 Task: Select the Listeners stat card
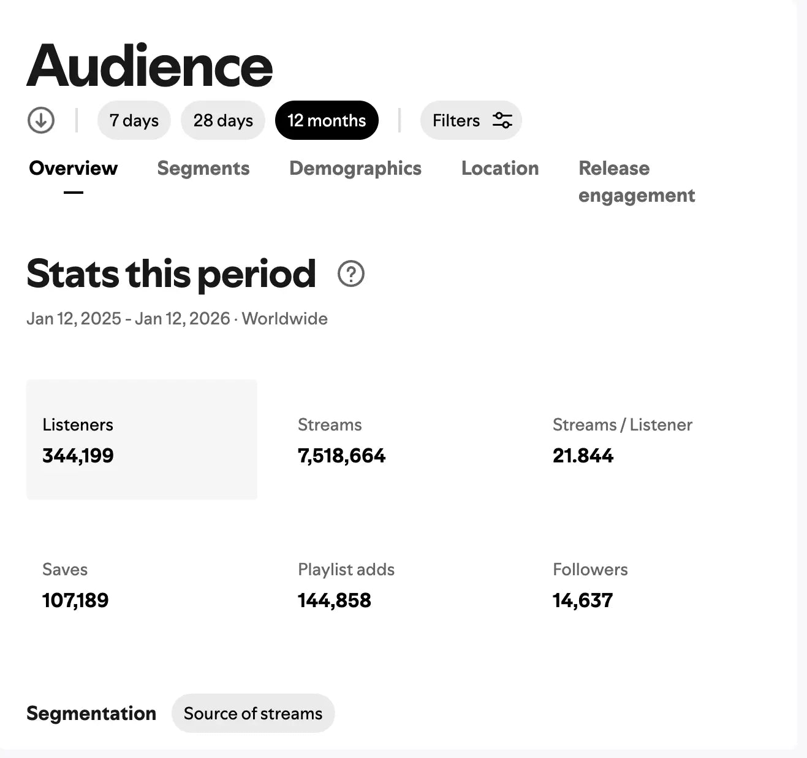pos(142,440)
